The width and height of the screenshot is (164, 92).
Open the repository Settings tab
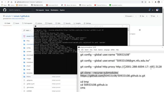(87, 23)
